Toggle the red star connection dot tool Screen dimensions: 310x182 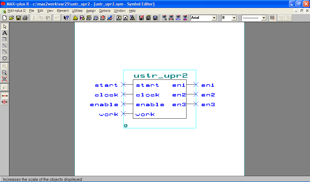[5, 102]
